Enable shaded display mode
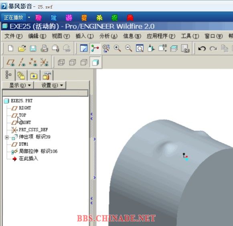This screenshot has width=233, height=226. 95,62
